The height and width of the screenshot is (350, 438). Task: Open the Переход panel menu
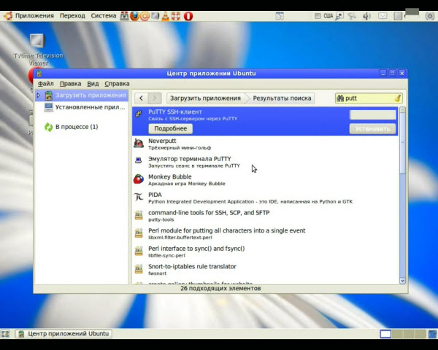(72, 16)
